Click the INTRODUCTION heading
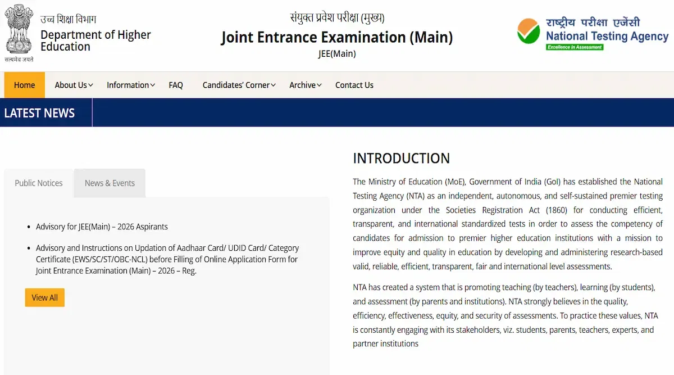 pyautogui.click(x=401, y=159)
